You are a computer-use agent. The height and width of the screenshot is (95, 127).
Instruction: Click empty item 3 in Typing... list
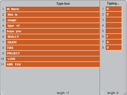pos(114,20)
